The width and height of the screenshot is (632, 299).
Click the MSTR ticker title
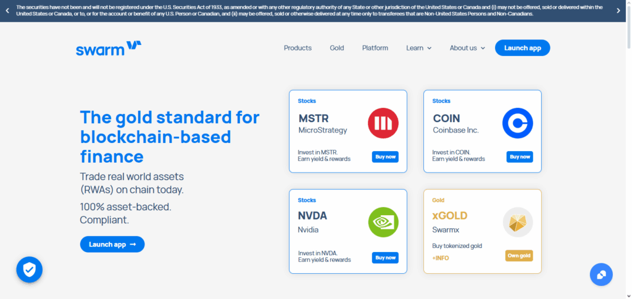pos(314,118)
